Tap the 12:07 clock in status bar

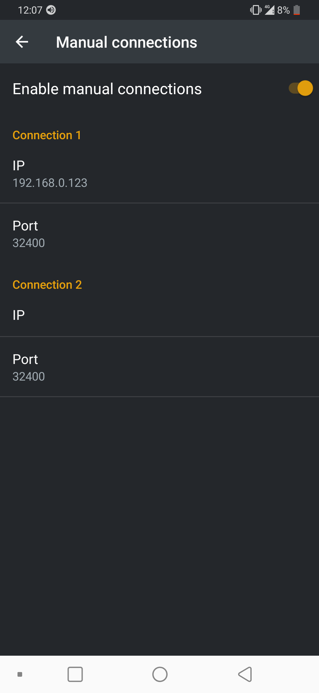click(30, 10)
